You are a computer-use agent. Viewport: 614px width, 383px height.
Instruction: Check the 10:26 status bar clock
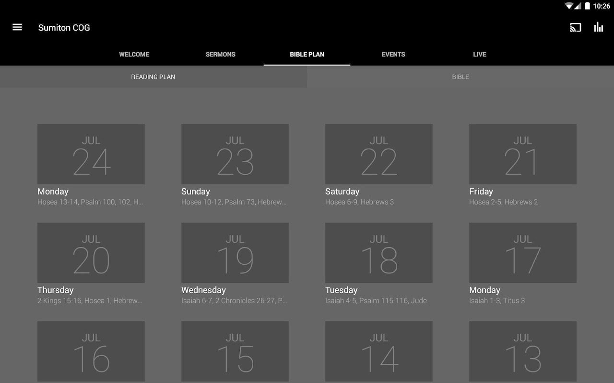click(602, 6)
